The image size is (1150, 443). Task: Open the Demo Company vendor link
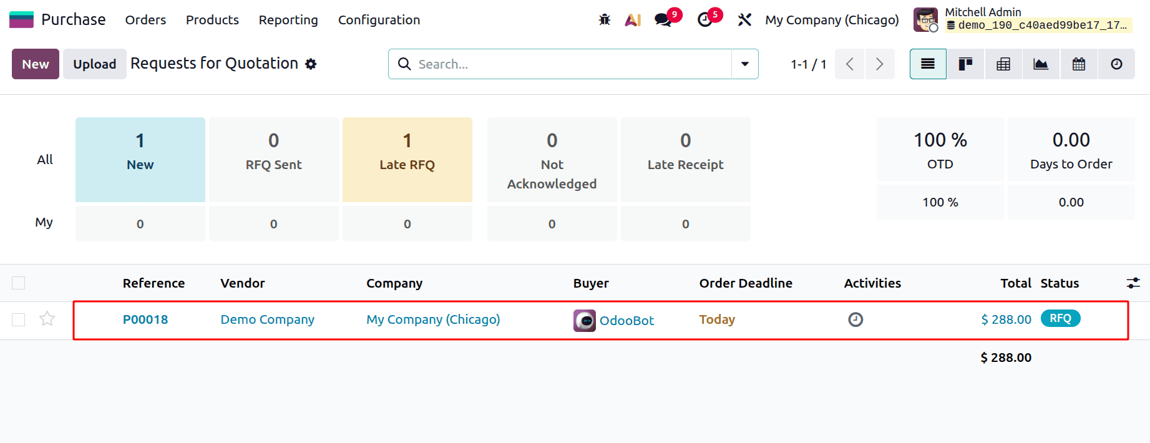267,319
